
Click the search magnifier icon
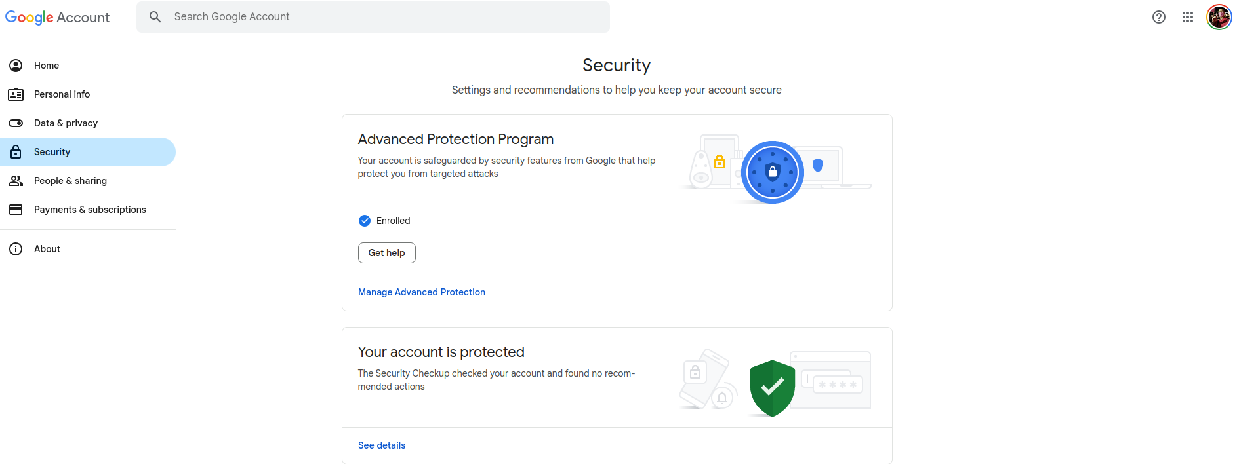click(155, 17)
